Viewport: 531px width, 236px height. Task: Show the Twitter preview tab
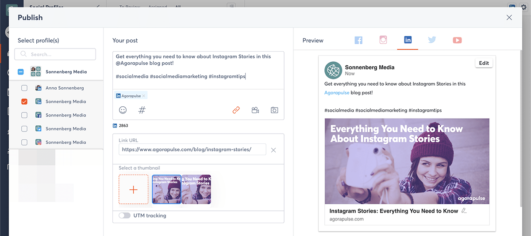(x=432, y=40)
